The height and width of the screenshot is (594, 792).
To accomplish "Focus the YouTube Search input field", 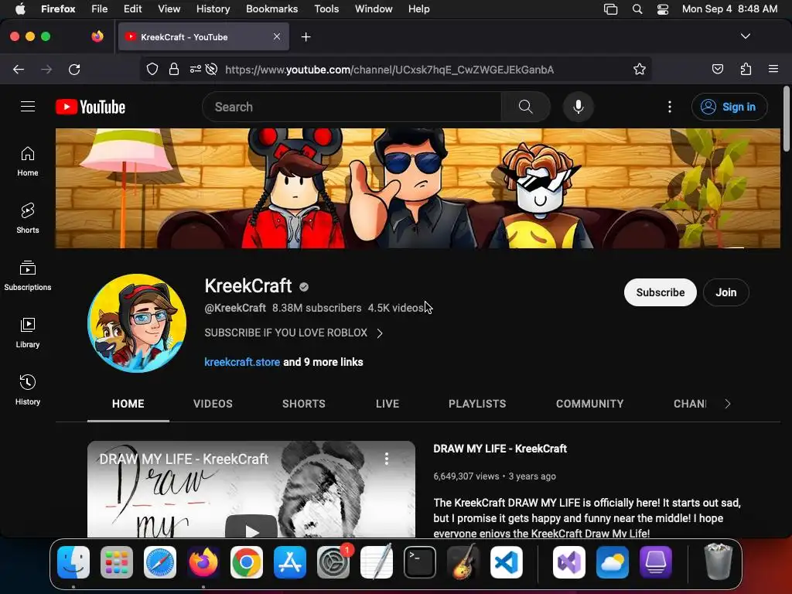I will [x=352, y=107].
